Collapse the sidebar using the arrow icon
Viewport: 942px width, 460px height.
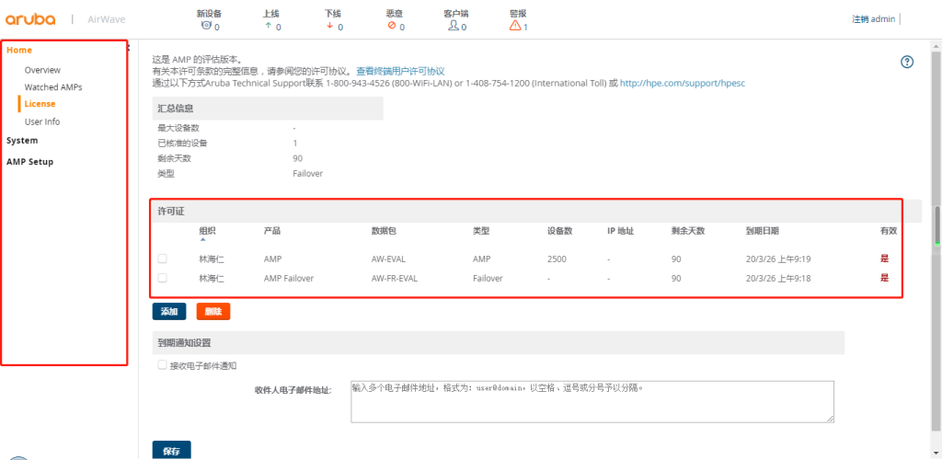coord(129,49)
